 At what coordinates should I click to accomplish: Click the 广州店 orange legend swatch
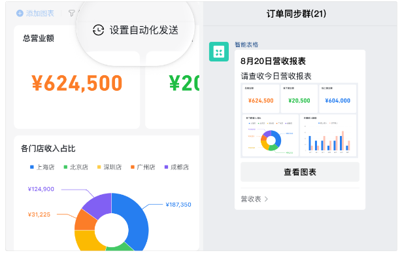pyautogui.click(x=133, y=167)
